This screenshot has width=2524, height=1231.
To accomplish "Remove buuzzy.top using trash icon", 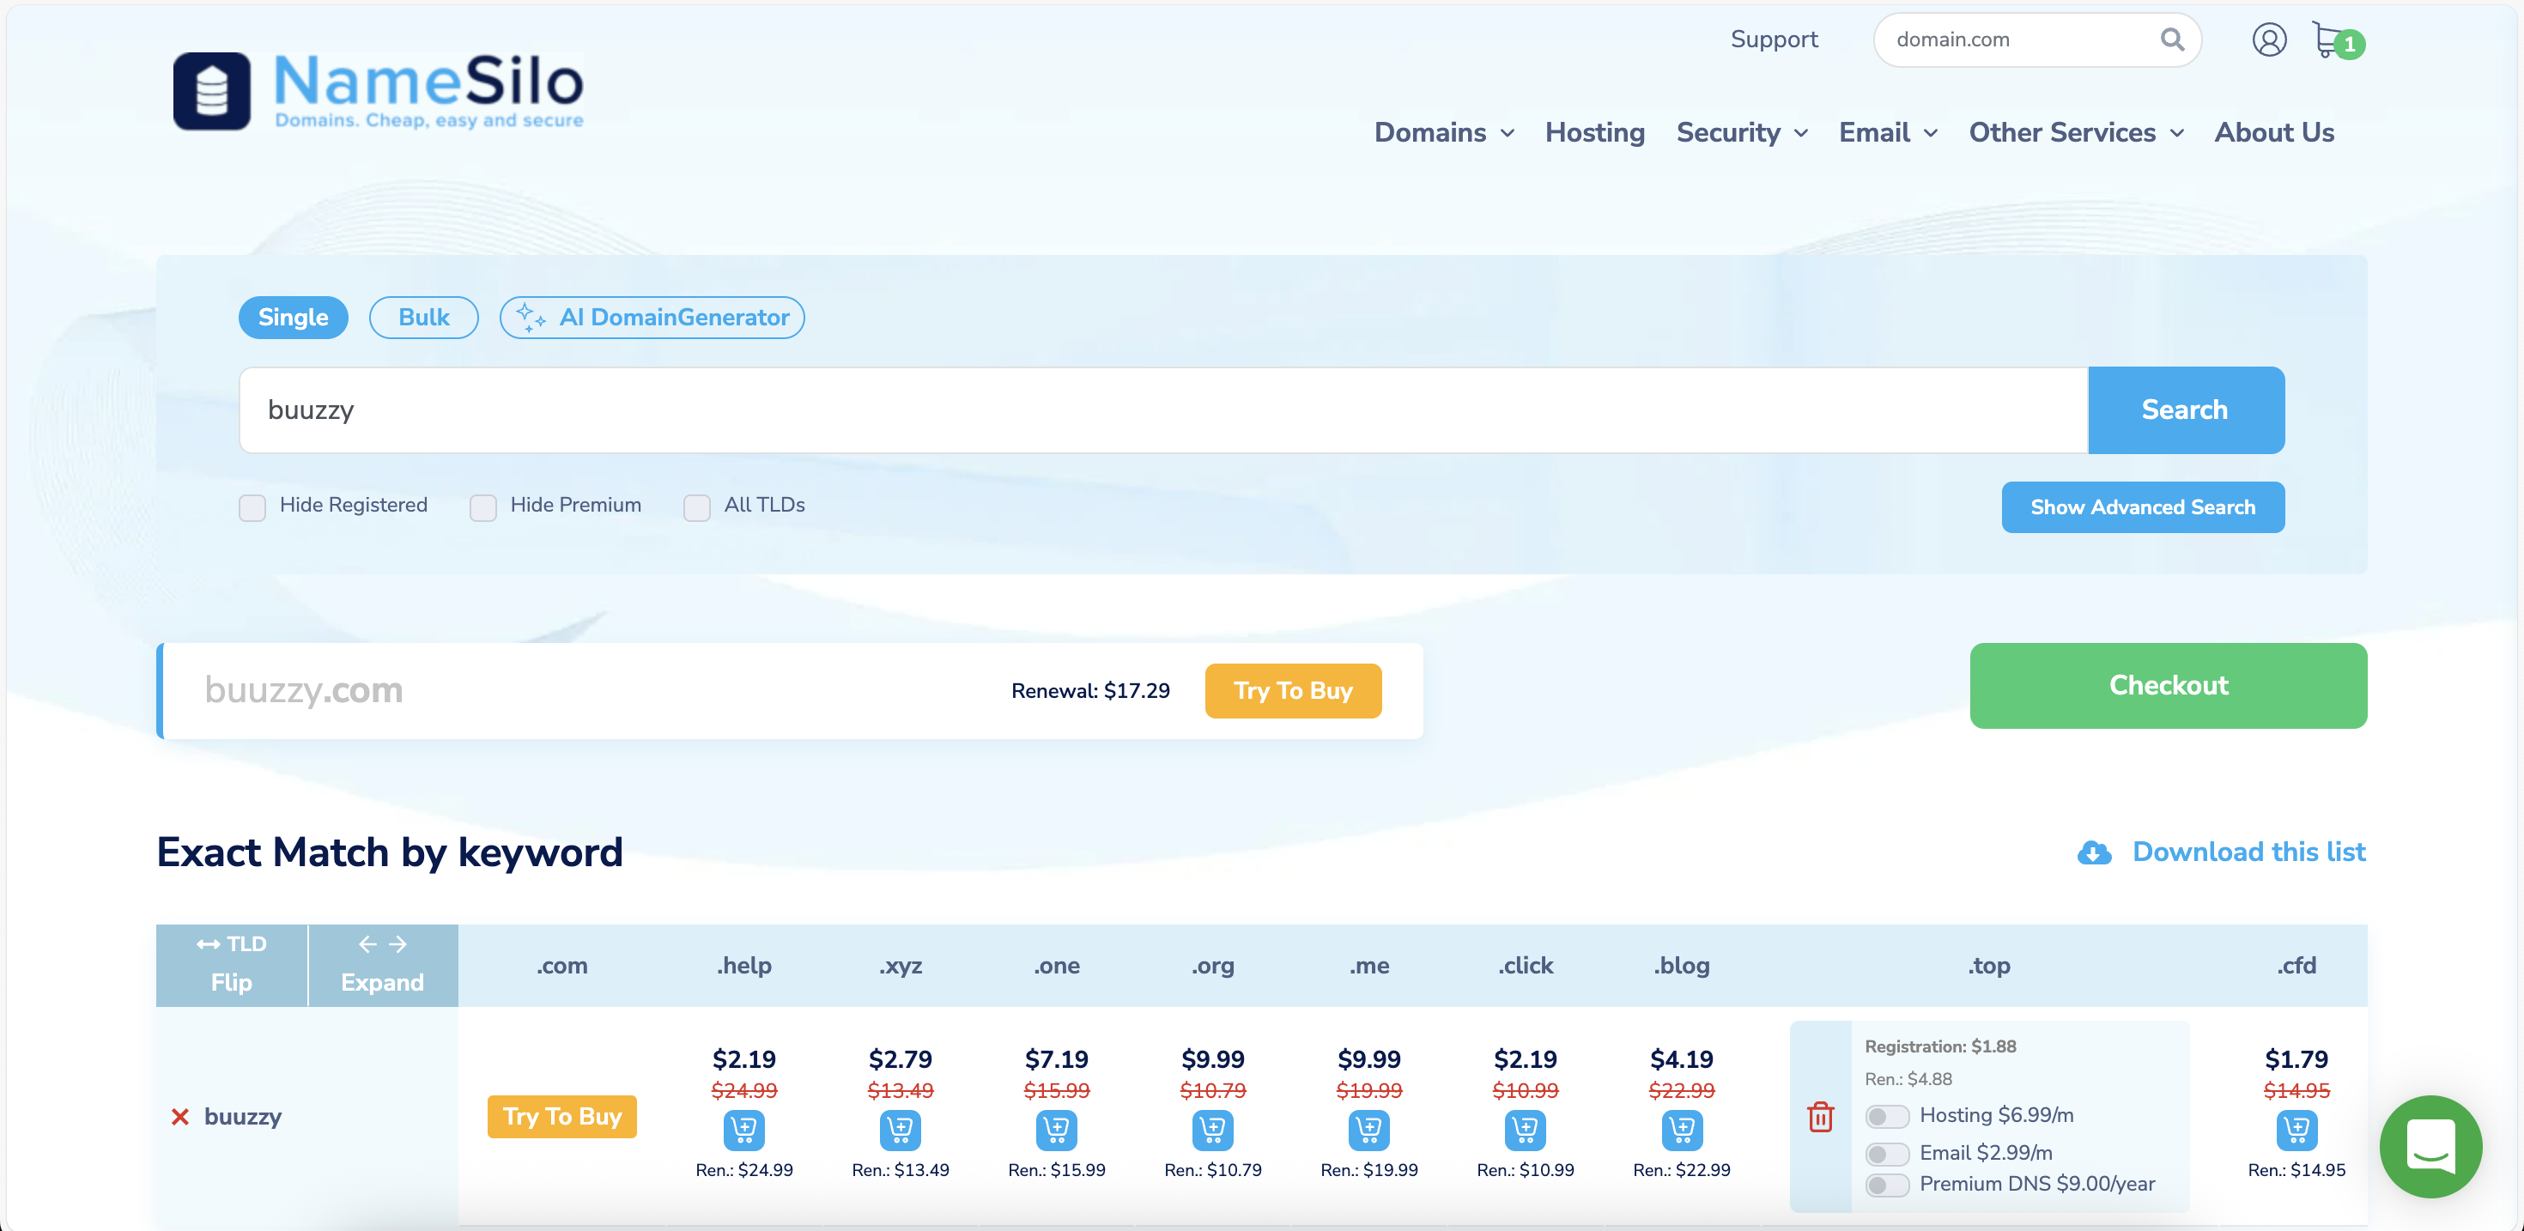I will pos(1819,1116).
